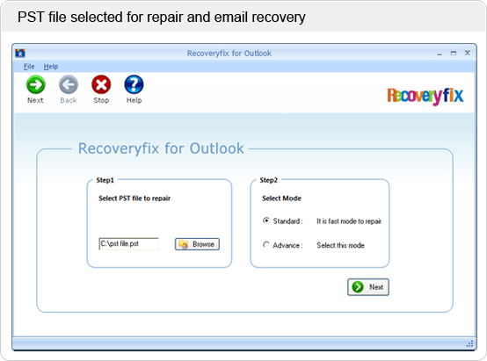Open the Help menu

[51, 67]
